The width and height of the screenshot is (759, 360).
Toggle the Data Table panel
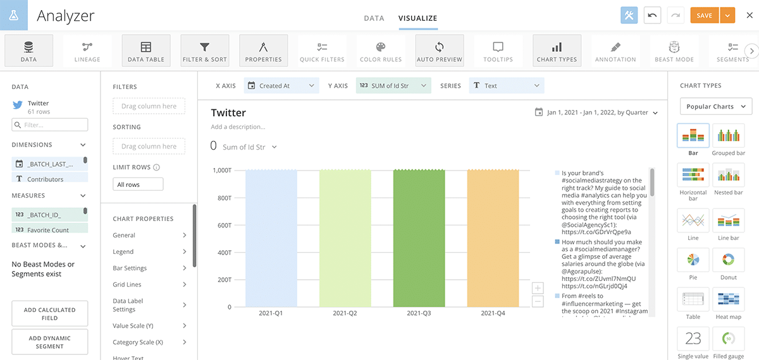146,51
